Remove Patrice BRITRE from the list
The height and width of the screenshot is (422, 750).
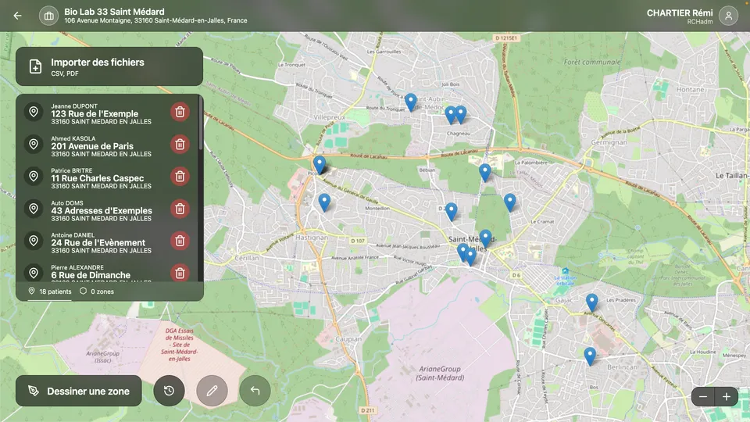(180, 176)
